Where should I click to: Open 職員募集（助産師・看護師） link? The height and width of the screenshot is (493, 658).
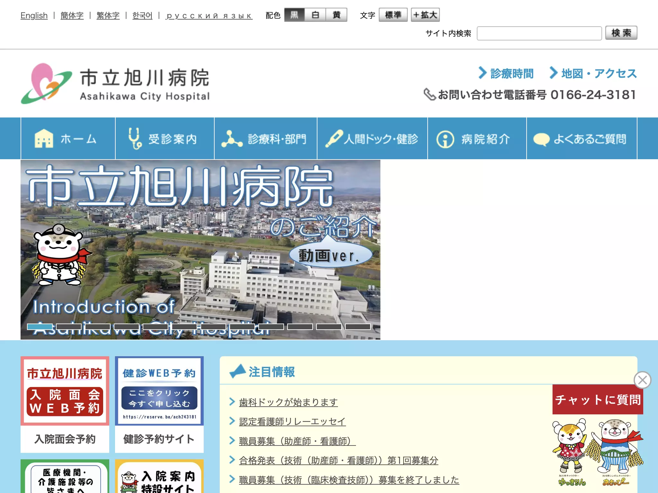[297, 441]
